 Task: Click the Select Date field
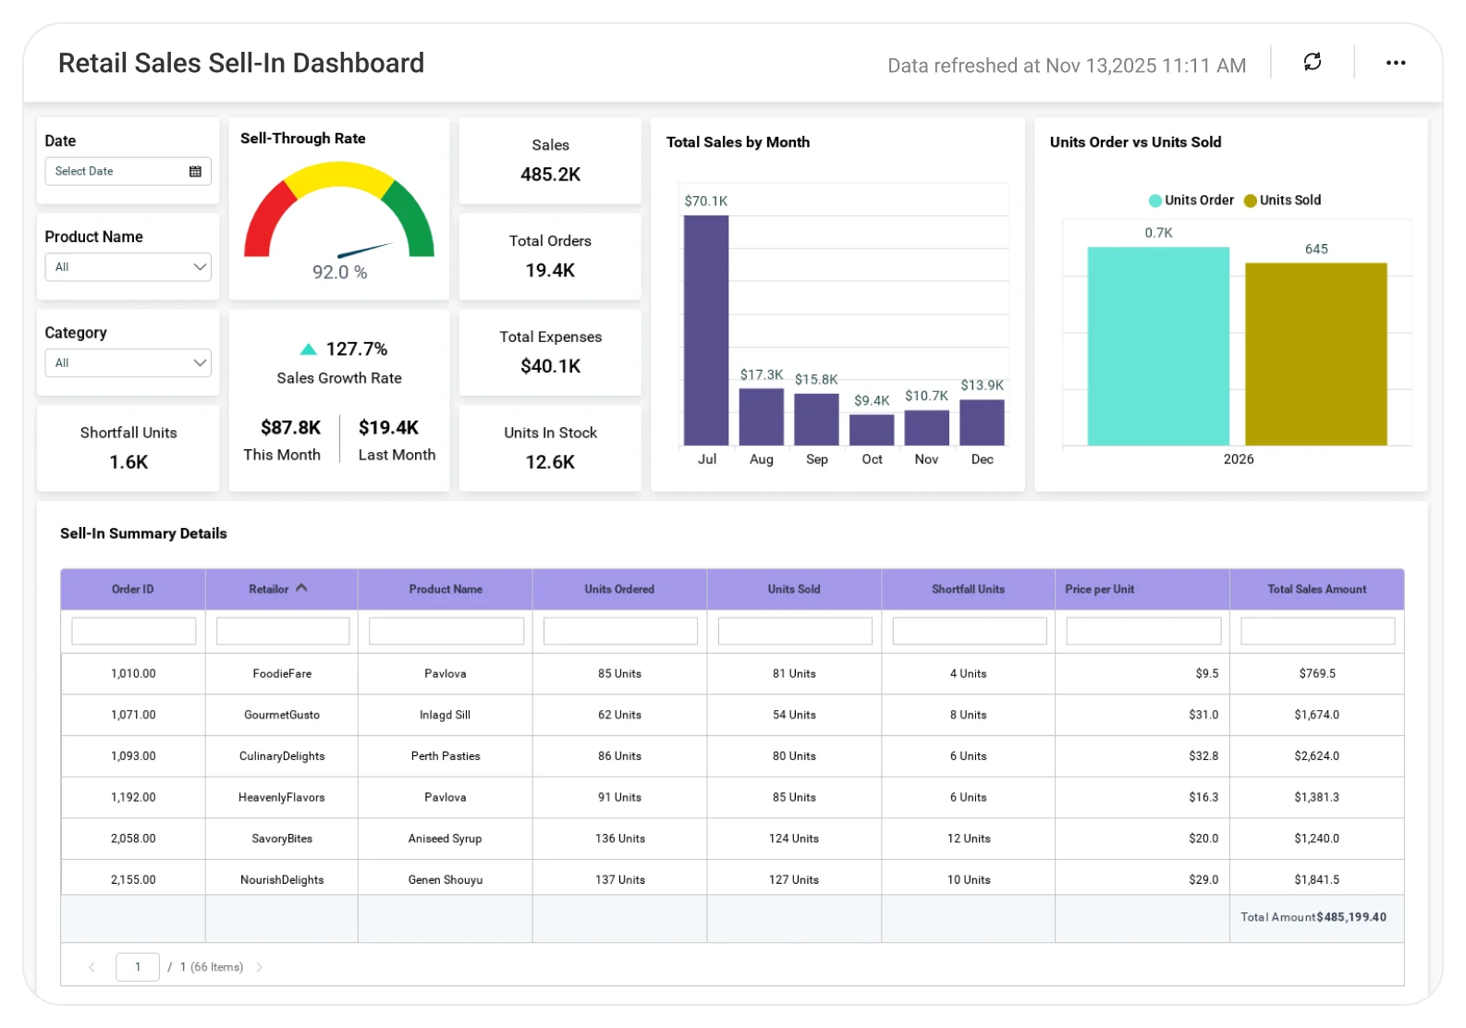[x=128, y=171]
